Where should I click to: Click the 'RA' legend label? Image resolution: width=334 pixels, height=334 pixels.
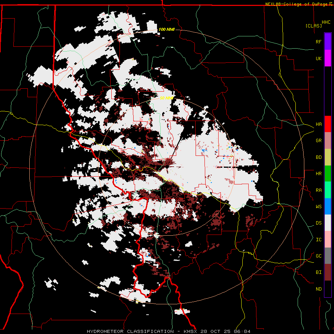318,190
